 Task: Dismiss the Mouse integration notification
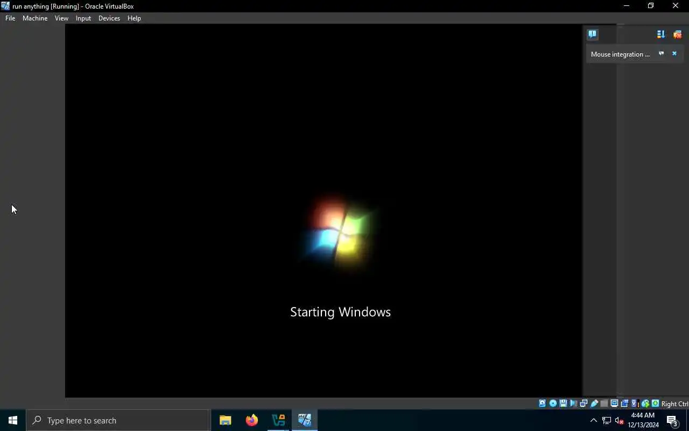coord(674,54)
